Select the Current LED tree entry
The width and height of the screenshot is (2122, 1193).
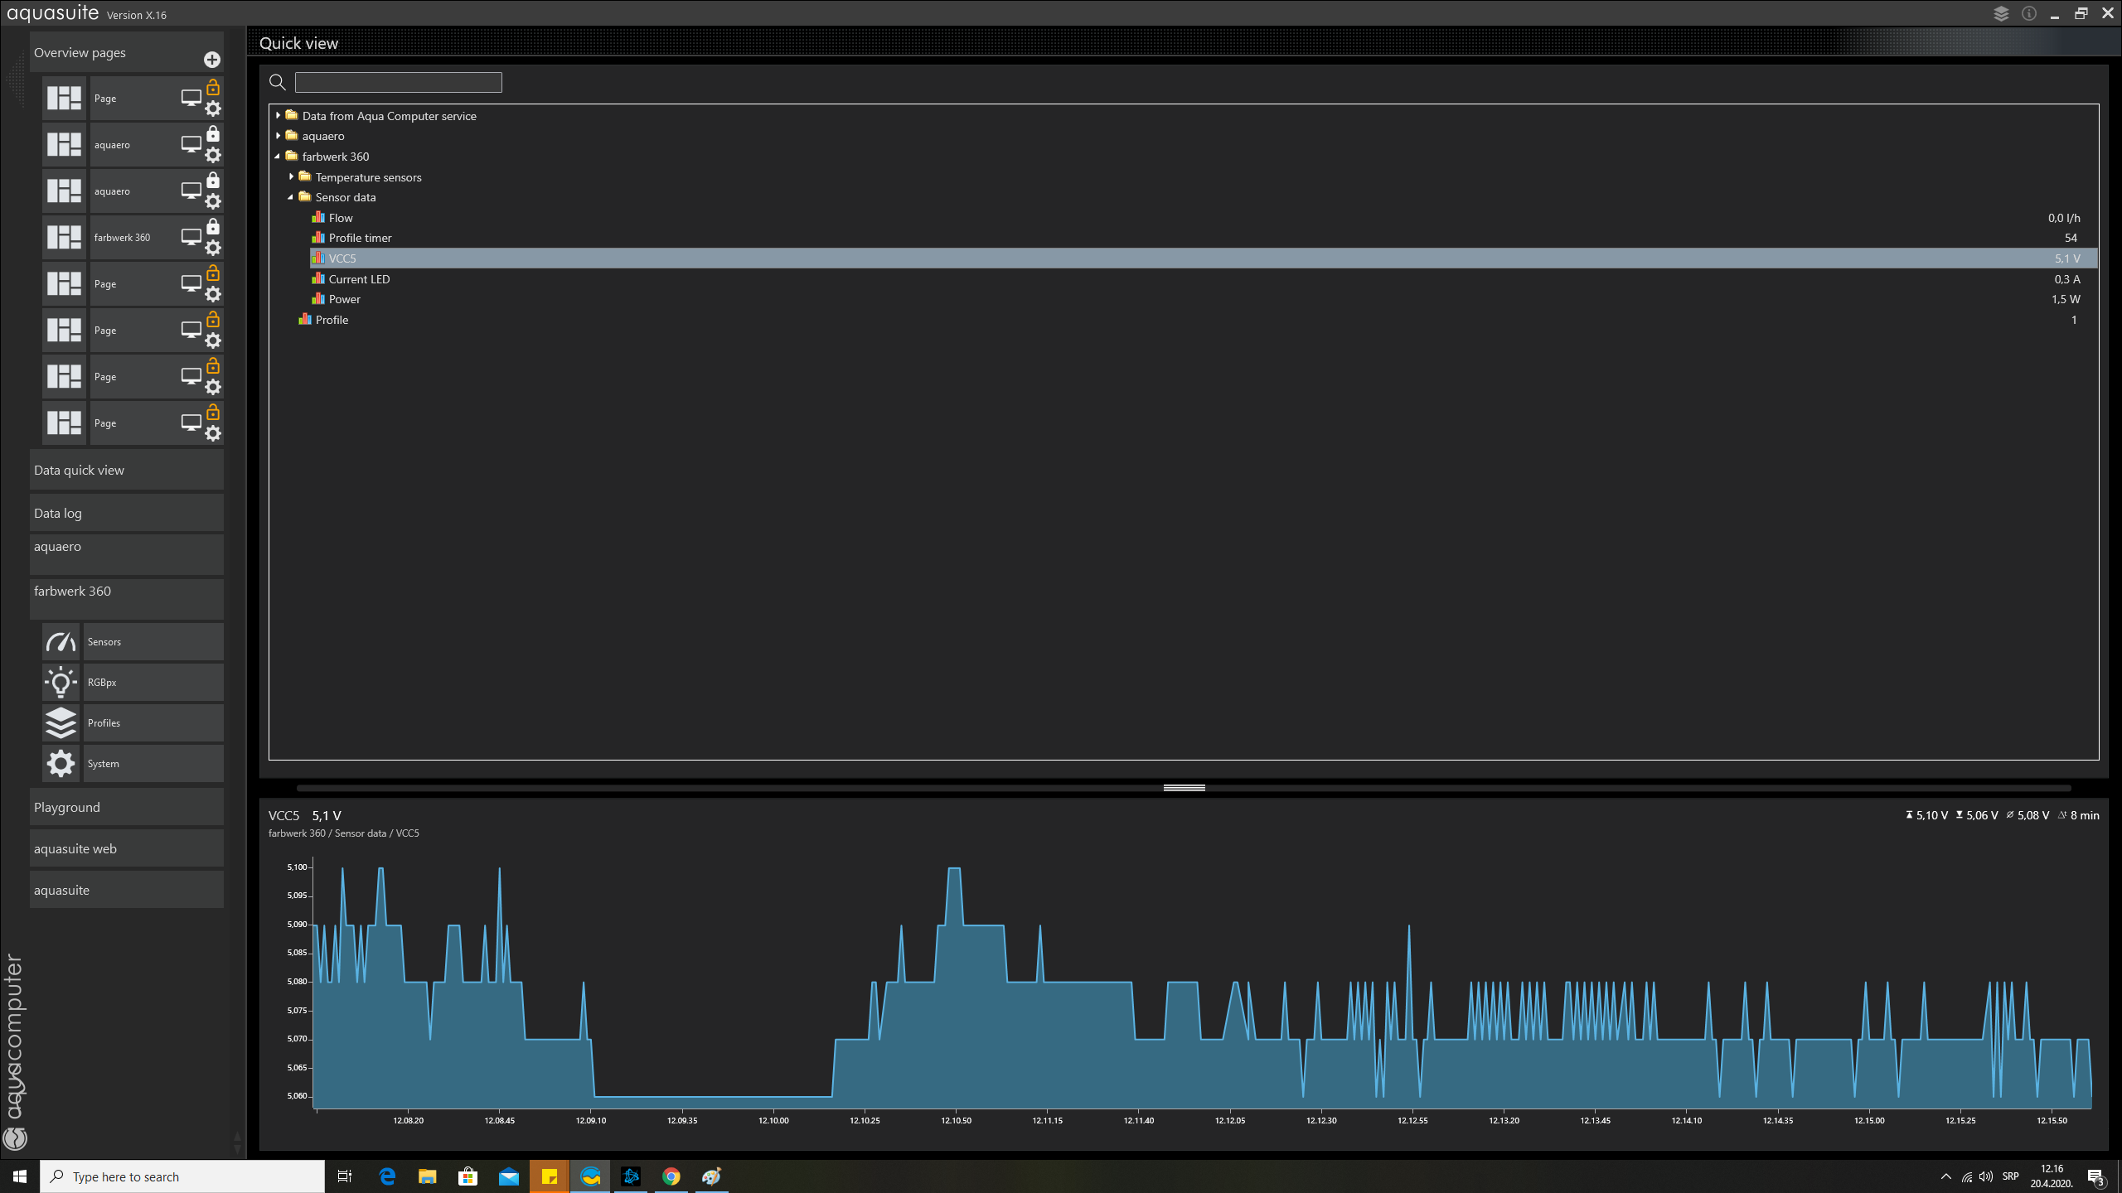pos(359,279)
